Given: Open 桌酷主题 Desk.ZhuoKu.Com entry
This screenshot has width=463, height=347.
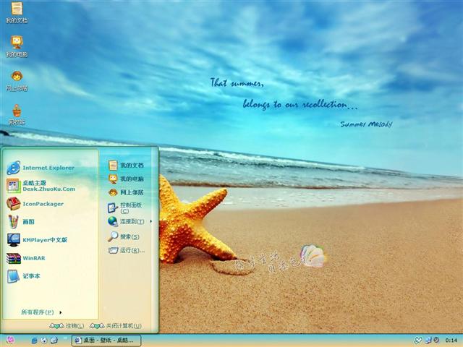Looking at the screenshot, I should pyautogui.click(x=41, y=186).
